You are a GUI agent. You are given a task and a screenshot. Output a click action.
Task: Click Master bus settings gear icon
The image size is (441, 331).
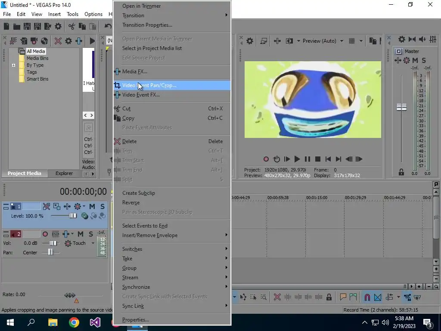pos(402,39)
